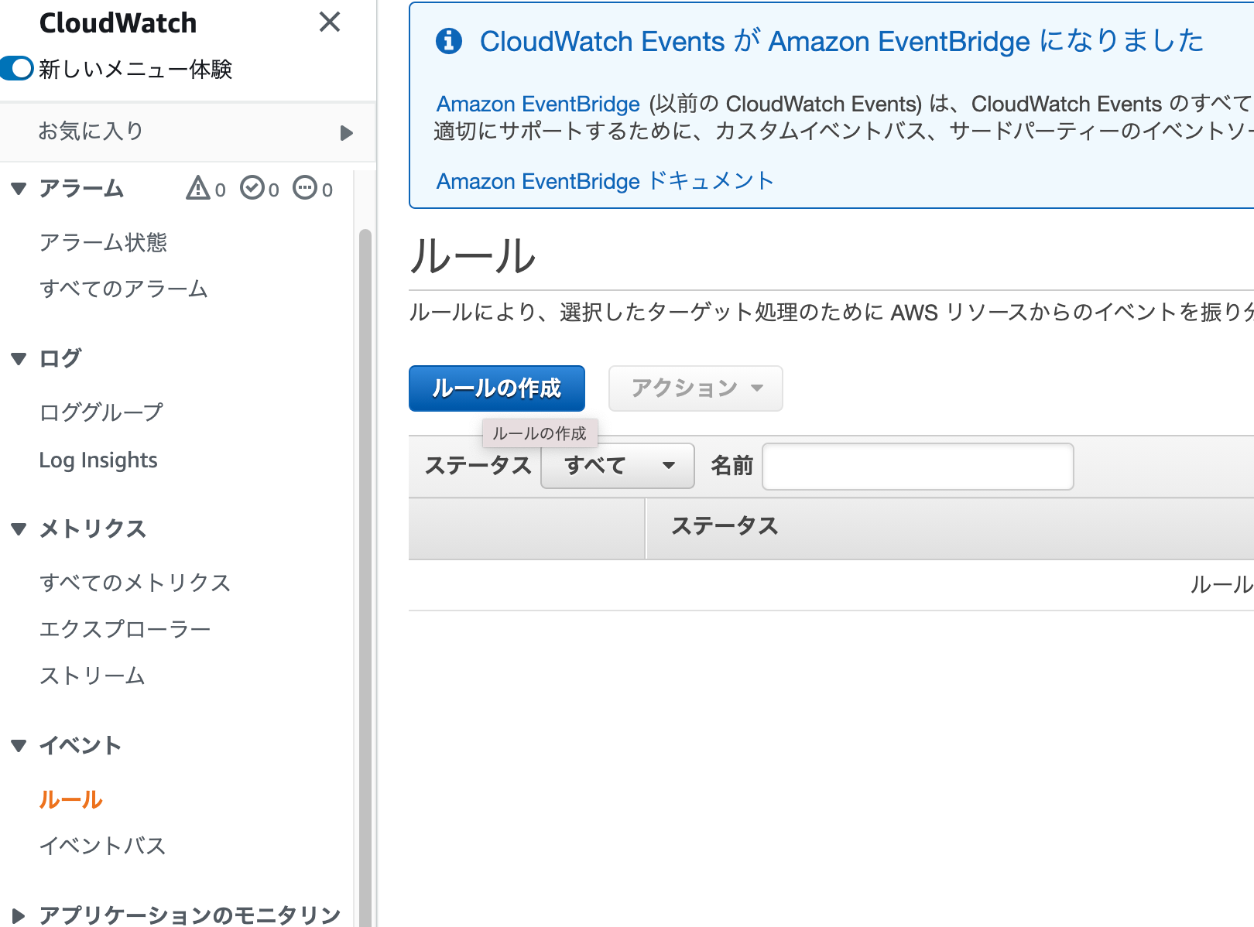Toggle the 新しいメニュー体験 switch

tap(17, 69)
